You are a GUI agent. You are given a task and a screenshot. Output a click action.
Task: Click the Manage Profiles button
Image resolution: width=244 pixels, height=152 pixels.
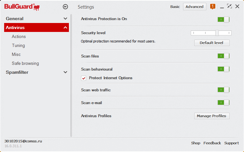click(212, 116)
